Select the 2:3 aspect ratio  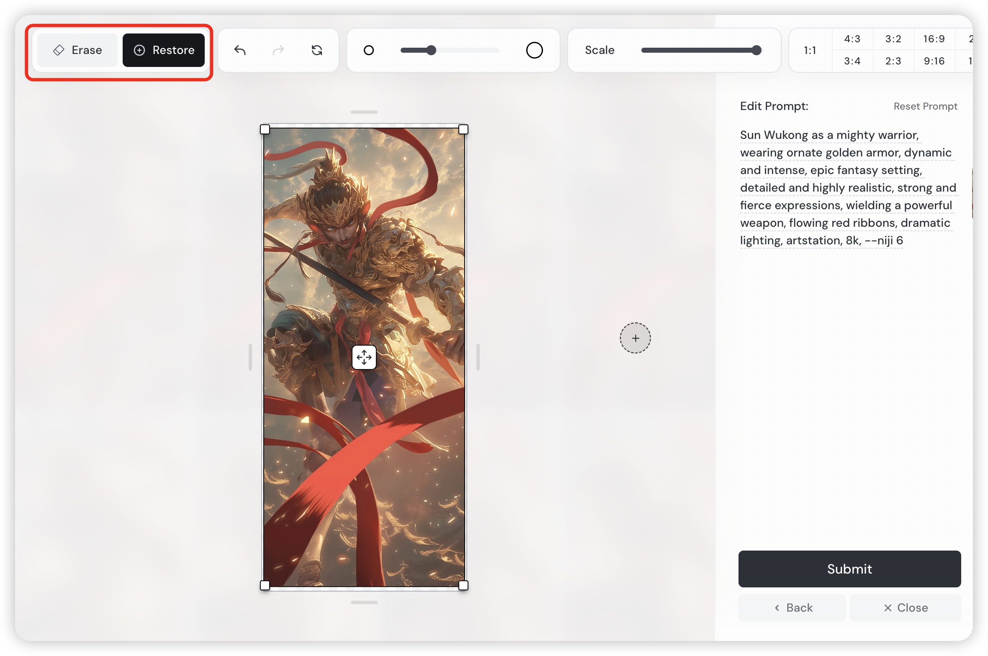[893, 61]
